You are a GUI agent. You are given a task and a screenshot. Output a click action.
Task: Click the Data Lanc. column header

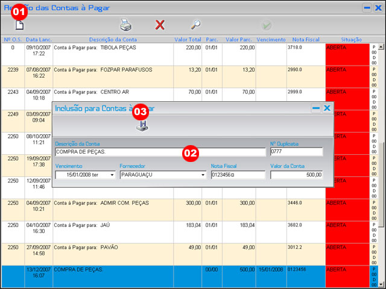tap(39, 39)
